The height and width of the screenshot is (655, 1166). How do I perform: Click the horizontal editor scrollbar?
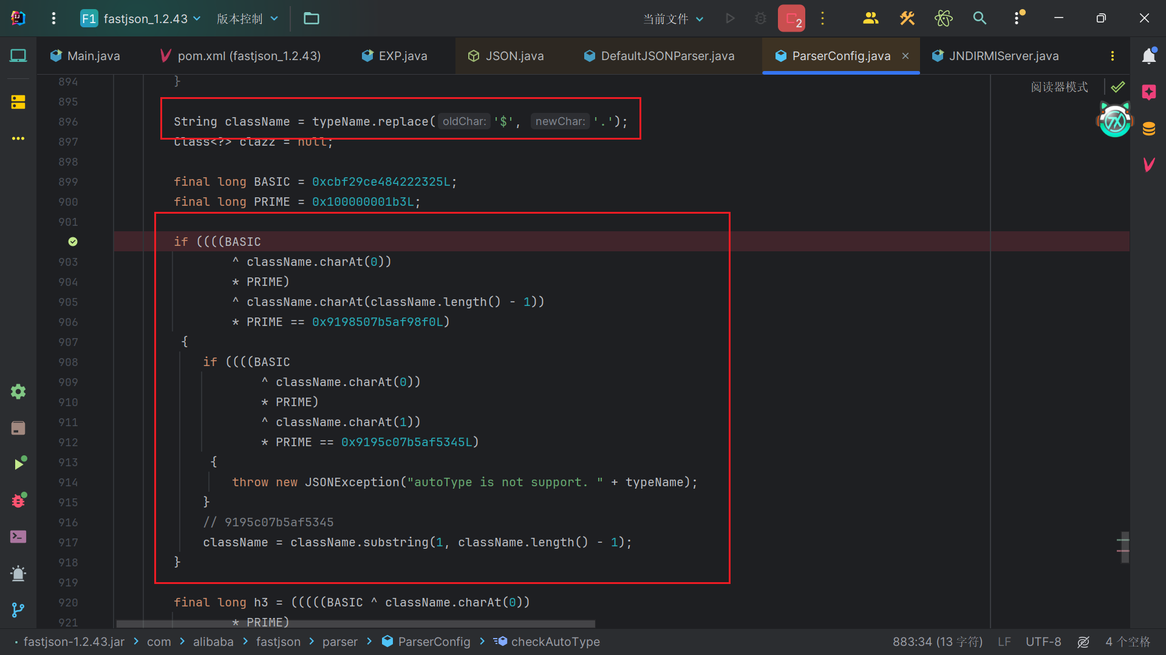[355, 623]
